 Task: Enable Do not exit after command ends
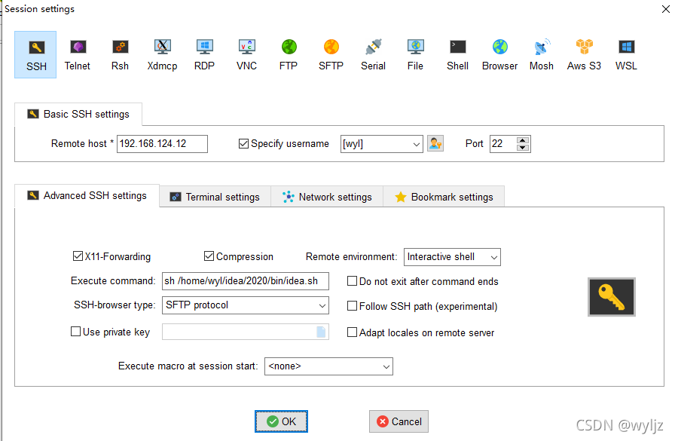point(352,280)
